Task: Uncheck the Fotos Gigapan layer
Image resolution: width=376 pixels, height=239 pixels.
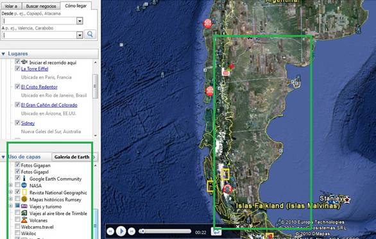Action: [x=17, y=165]
